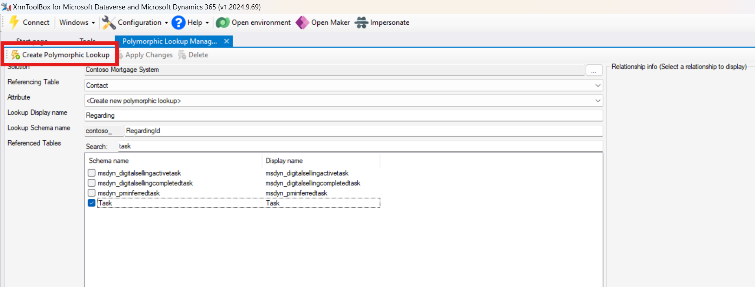The height and width of the screenshot is (287, 755).
Task: Select the msdyn_pminferredtask checkbox
Action: coord(92,193)
